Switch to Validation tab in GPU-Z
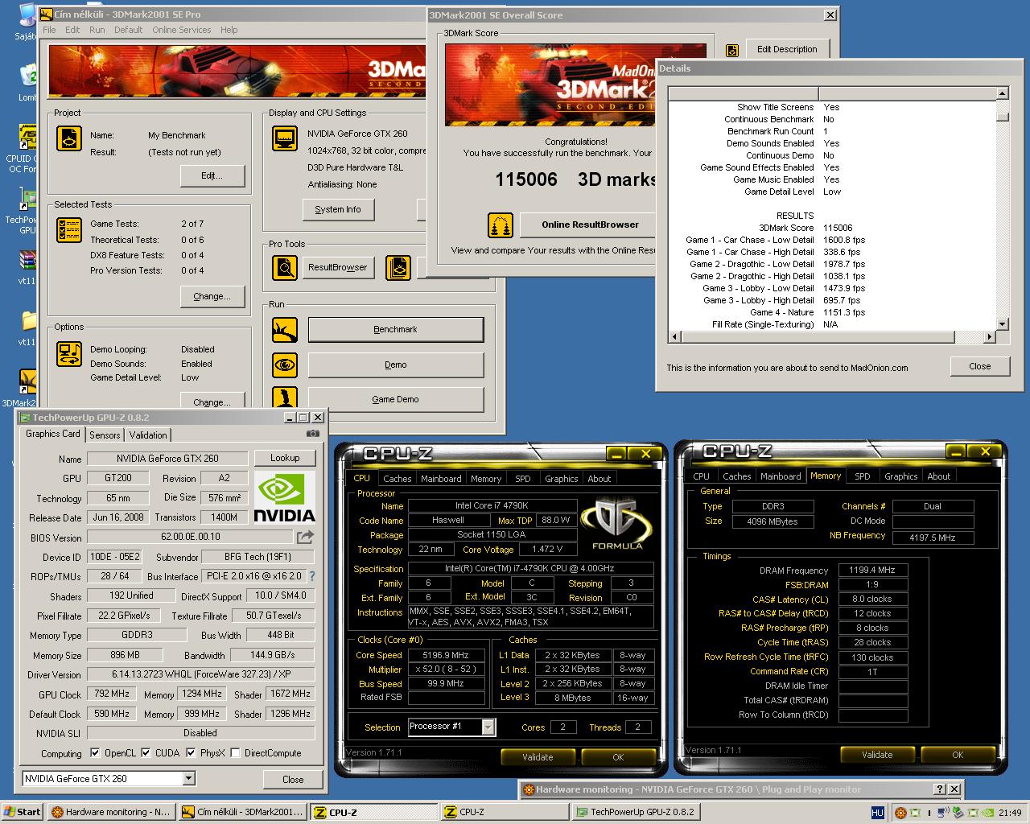 [148, 435]
